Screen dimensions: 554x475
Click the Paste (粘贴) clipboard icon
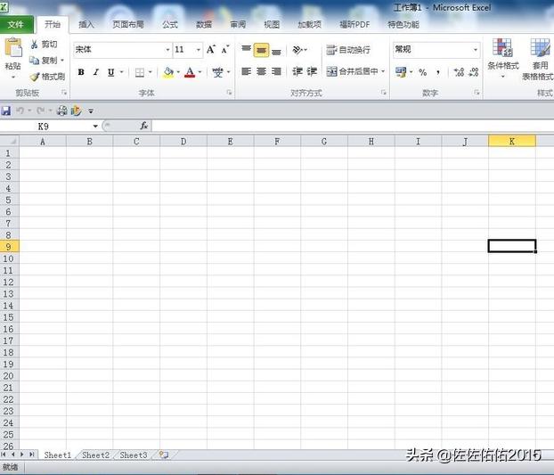(x=12, y=50)
